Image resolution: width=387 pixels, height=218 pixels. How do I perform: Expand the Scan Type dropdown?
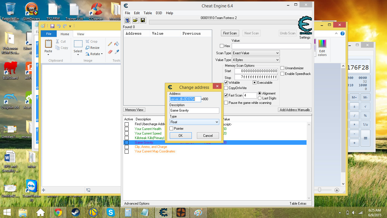pos(256,53)
